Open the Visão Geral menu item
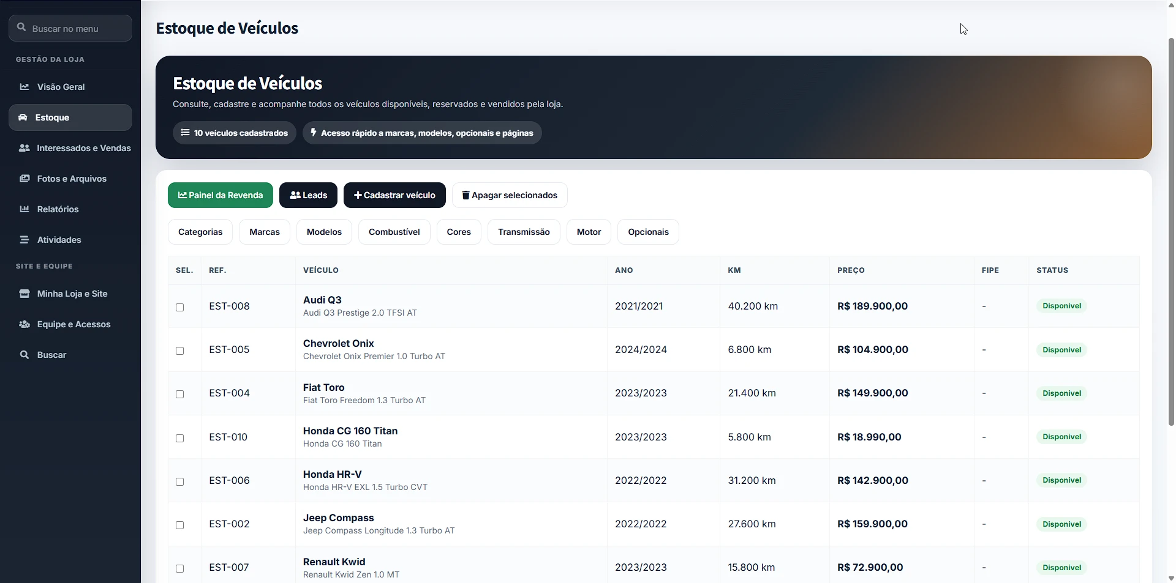1176x583 pixels. pyautogui.click(x=70, y=87)
